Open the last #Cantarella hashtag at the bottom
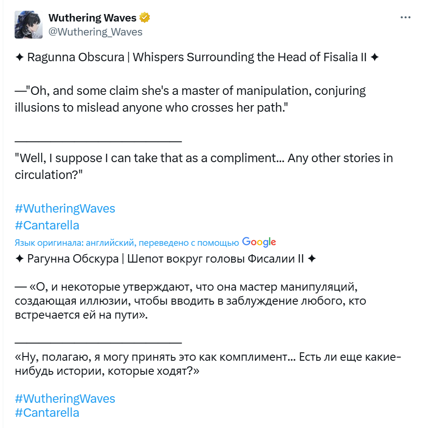Viewport: 421px width, 428px height. click(x=47, y=413)
